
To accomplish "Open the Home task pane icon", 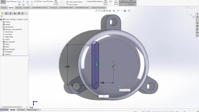I will (197, 14).
